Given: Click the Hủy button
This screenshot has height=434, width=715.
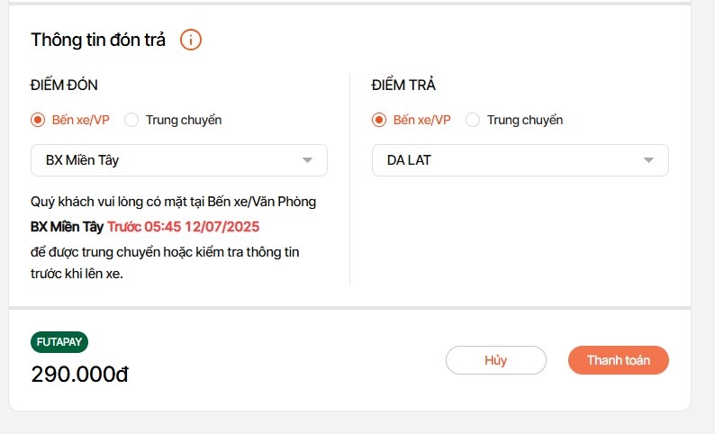Looking at the screenshot, I should coord(496,360).
